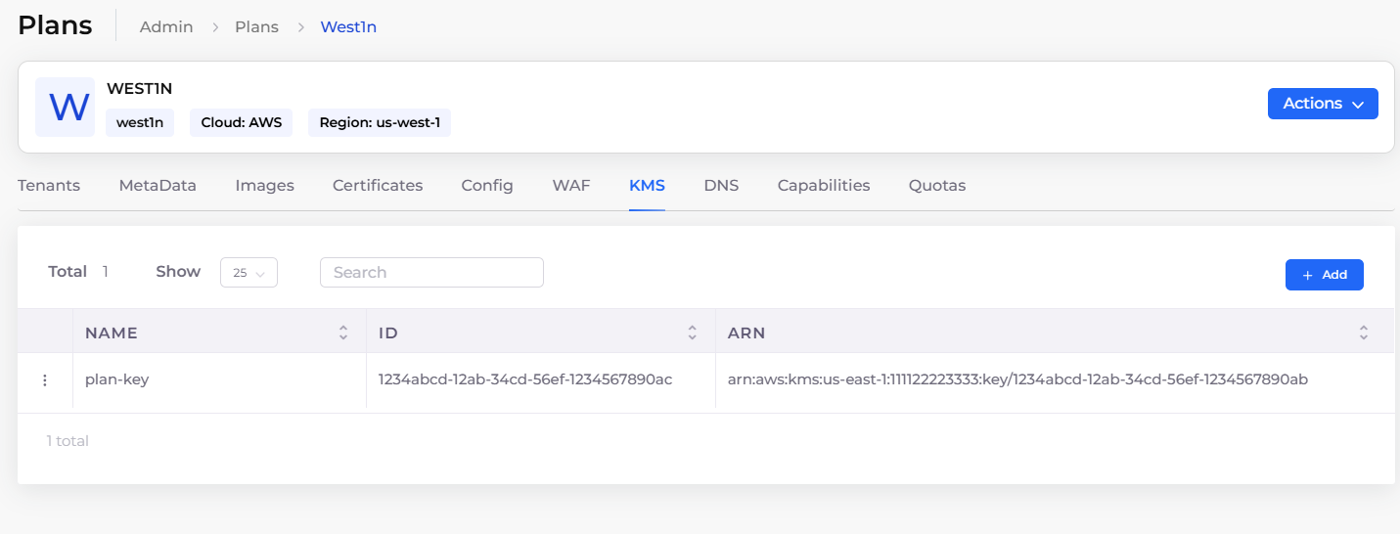Open the plan-key row three-dot menu
Screen dimensions: 1400x534
[45, 380]
